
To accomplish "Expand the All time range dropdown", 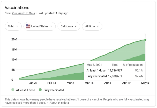I will pos(92,26).
